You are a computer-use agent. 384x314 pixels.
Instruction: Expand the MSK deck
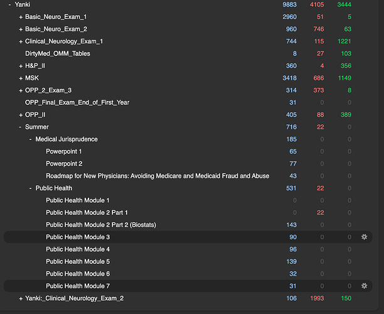(21, 78)
